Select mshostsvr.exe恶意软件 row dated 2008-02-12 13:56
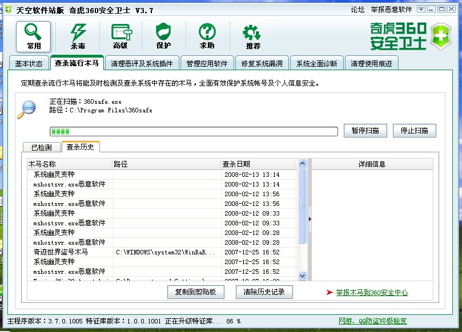The height and width of the screenshot is (332, 462). [x=162, y=204]
